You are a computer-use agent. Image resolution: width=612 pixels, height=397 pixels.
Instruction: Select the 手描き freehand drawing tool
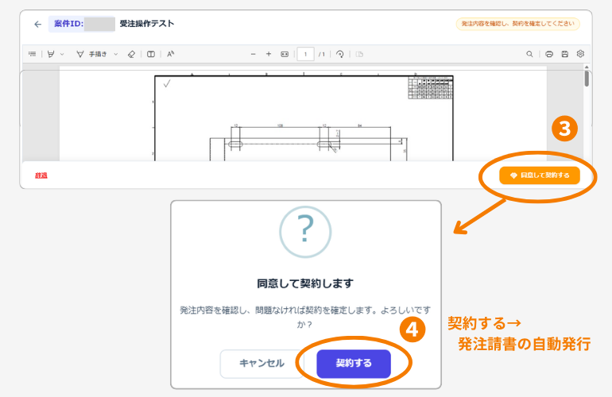point(91,54)
